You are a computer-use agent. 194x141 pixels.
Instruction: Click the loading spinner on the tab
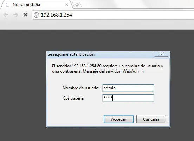[7, 5]
